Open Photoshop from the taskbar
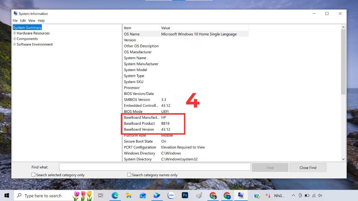The image size is (358, 201). [185, 196]
